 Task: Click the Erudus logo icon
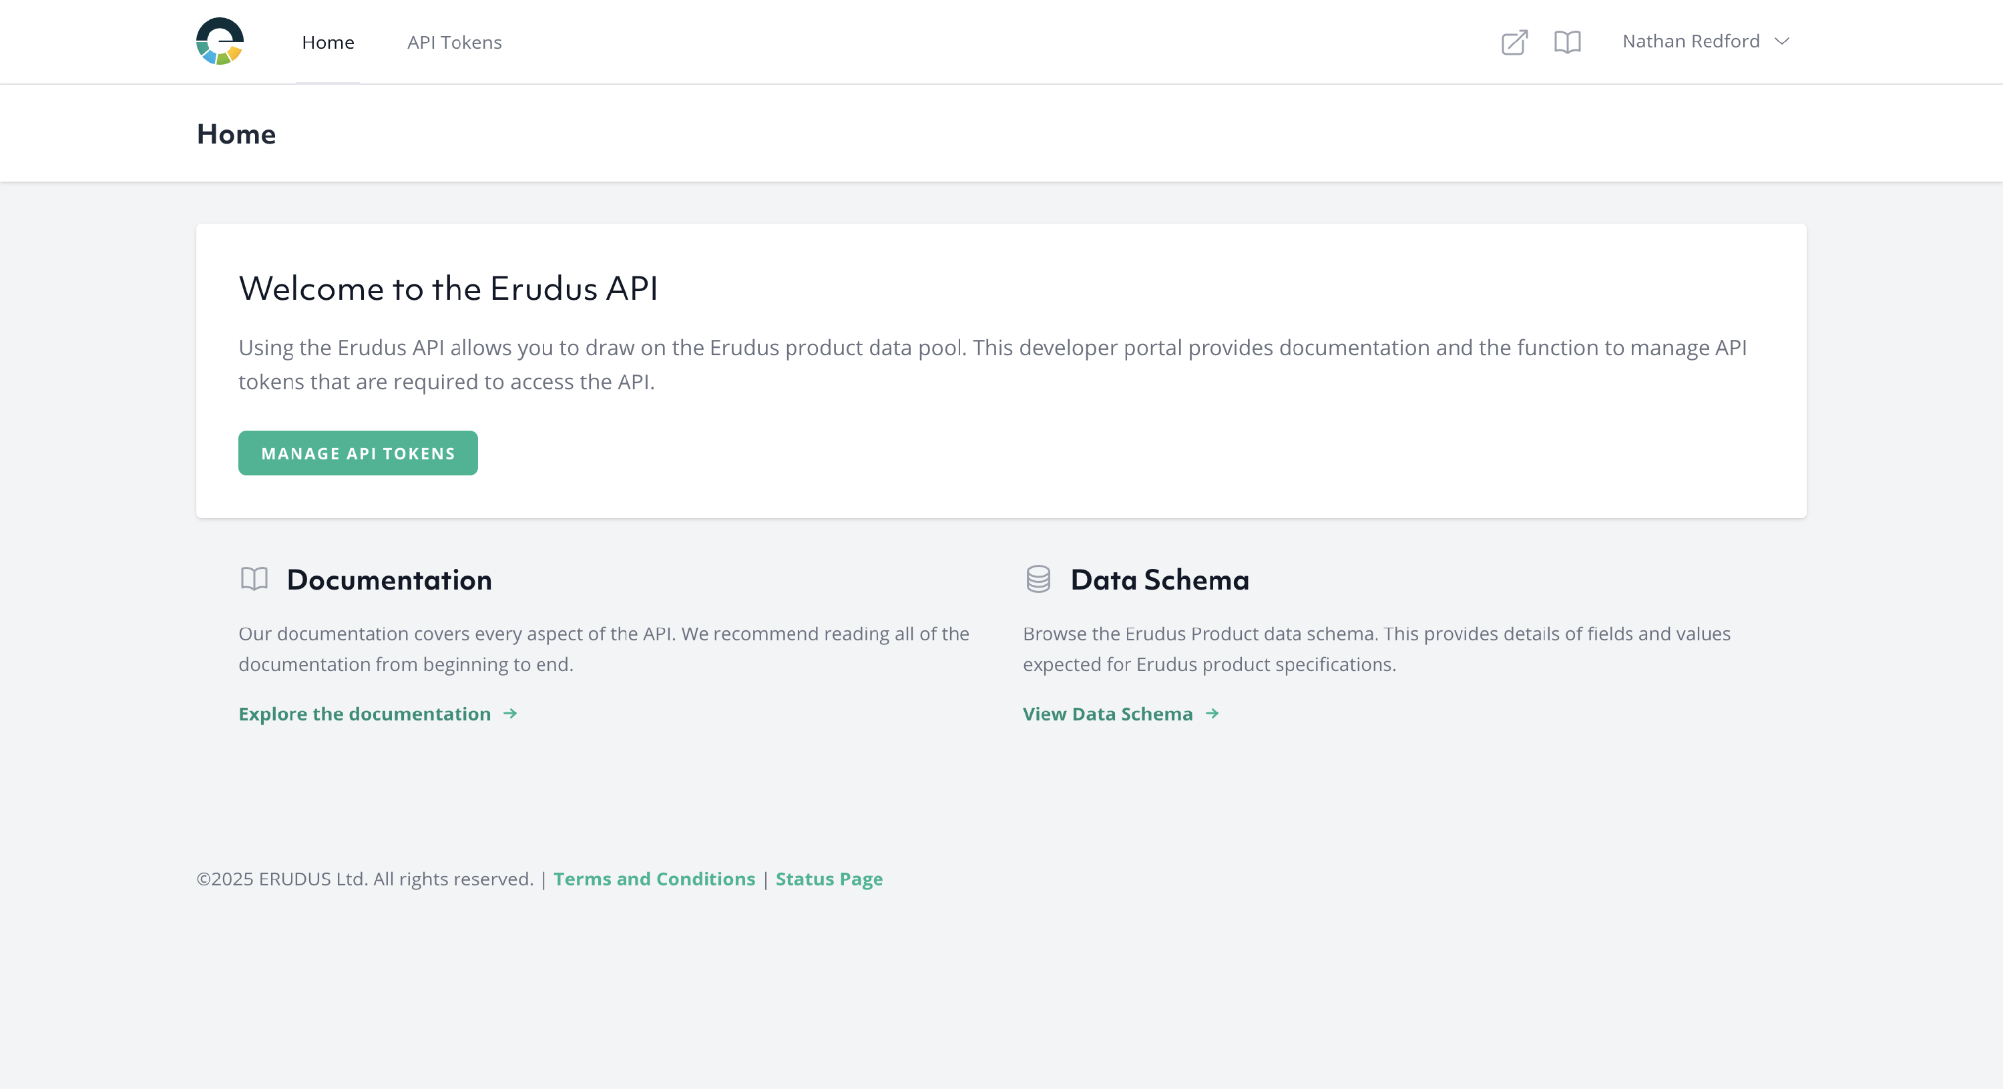[x=220, y=41]
